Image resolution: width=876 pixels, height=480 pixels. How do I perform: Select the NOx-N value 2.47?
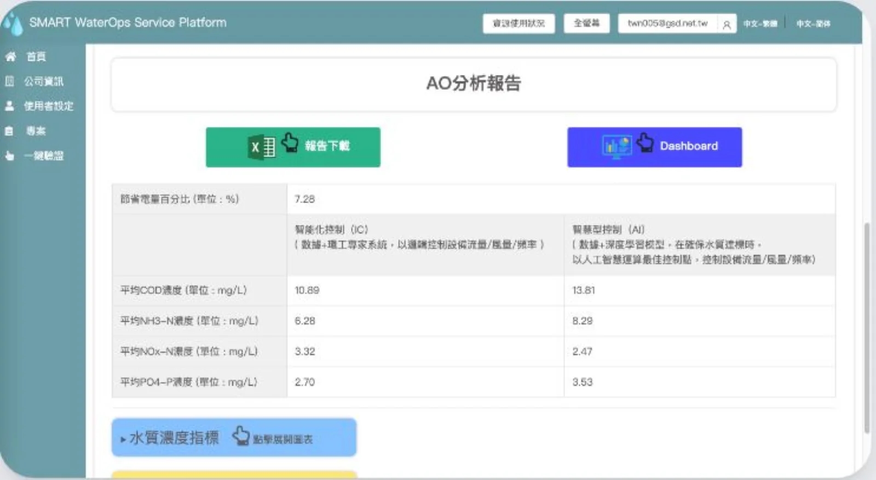tap(582, 351)
